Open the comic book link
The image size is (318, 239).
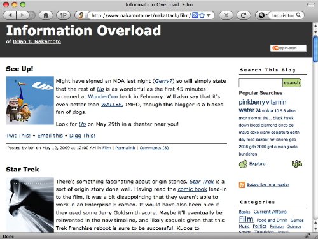[192, 189]
